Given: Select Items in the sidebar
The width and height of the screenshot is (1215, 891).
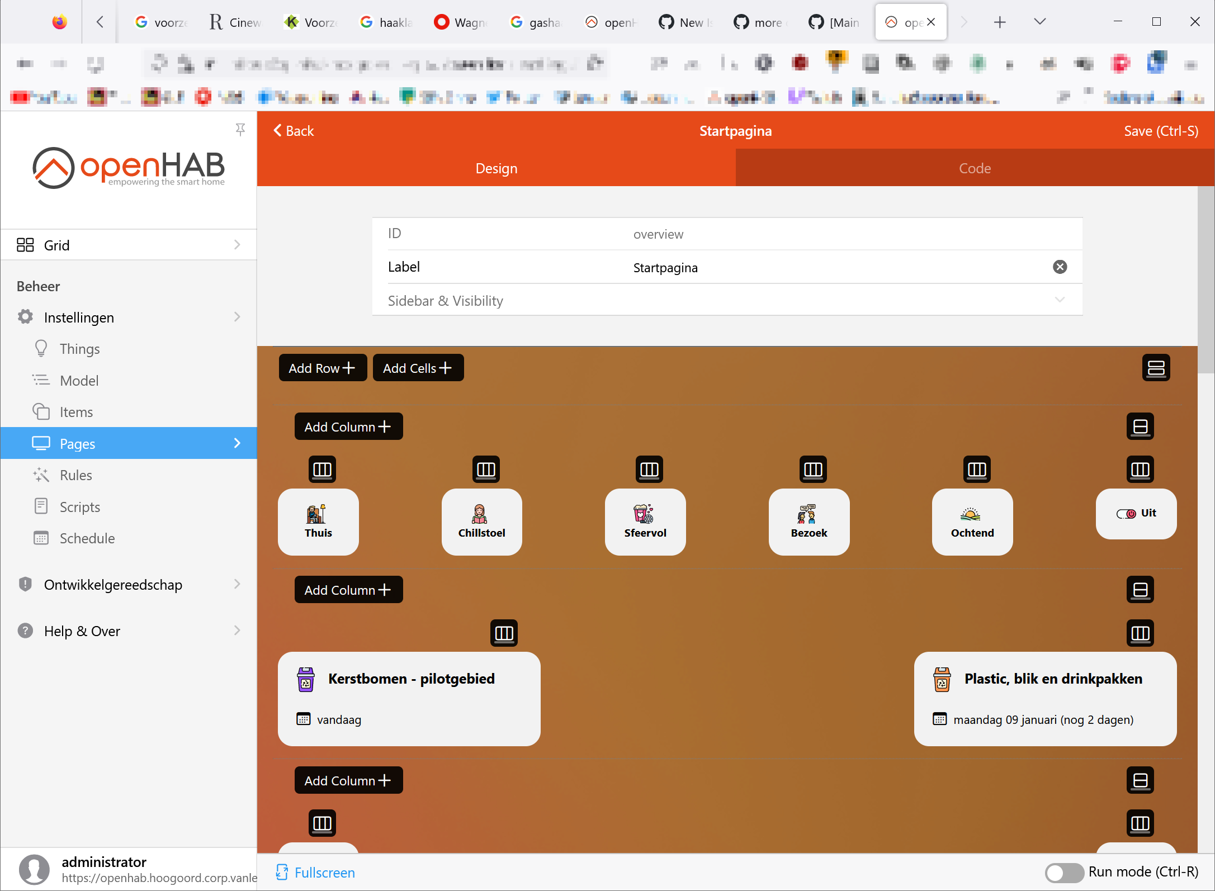Looking at the screenshot, I should coord(76,412).
